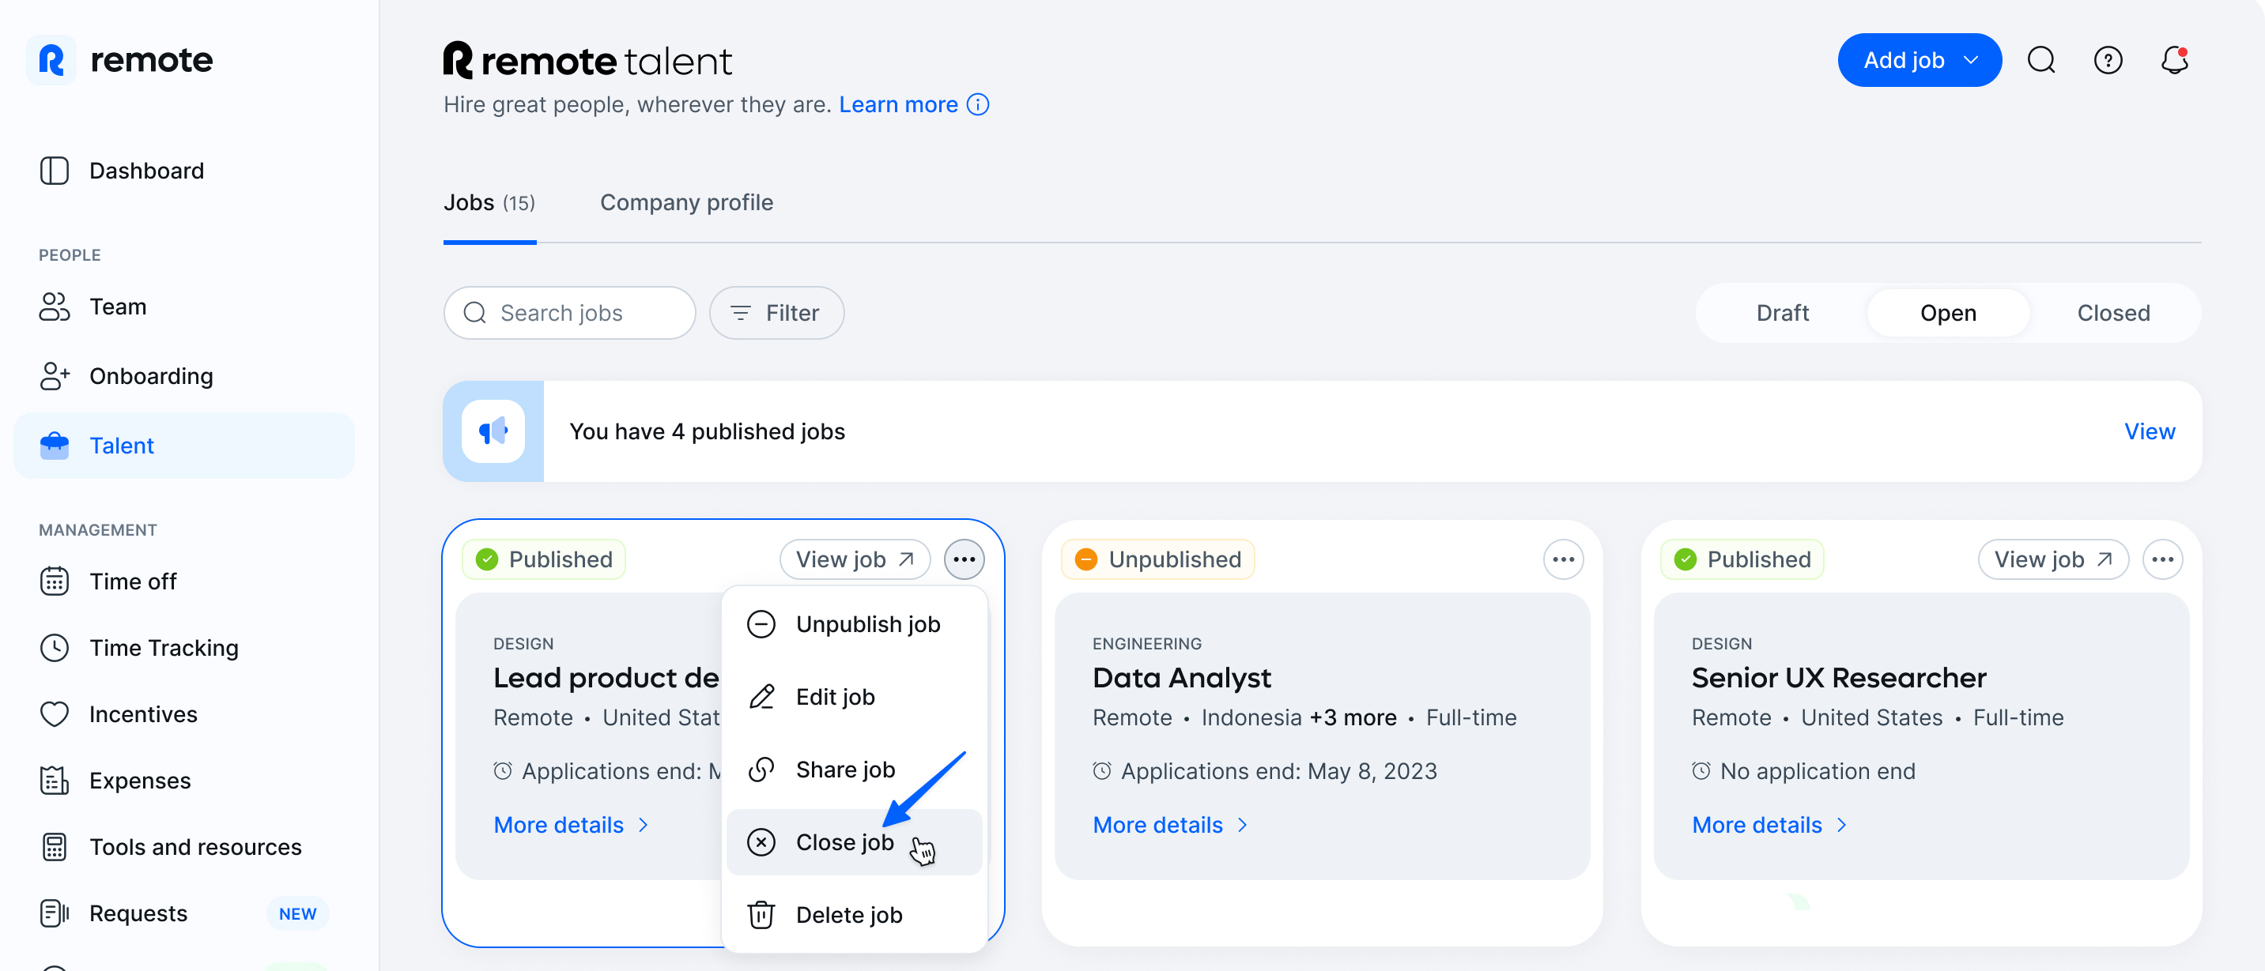Click the Expenses receipt icon
Image resolution: width=2265 pixels, height=971 pixels.
[x=55, y=781]
